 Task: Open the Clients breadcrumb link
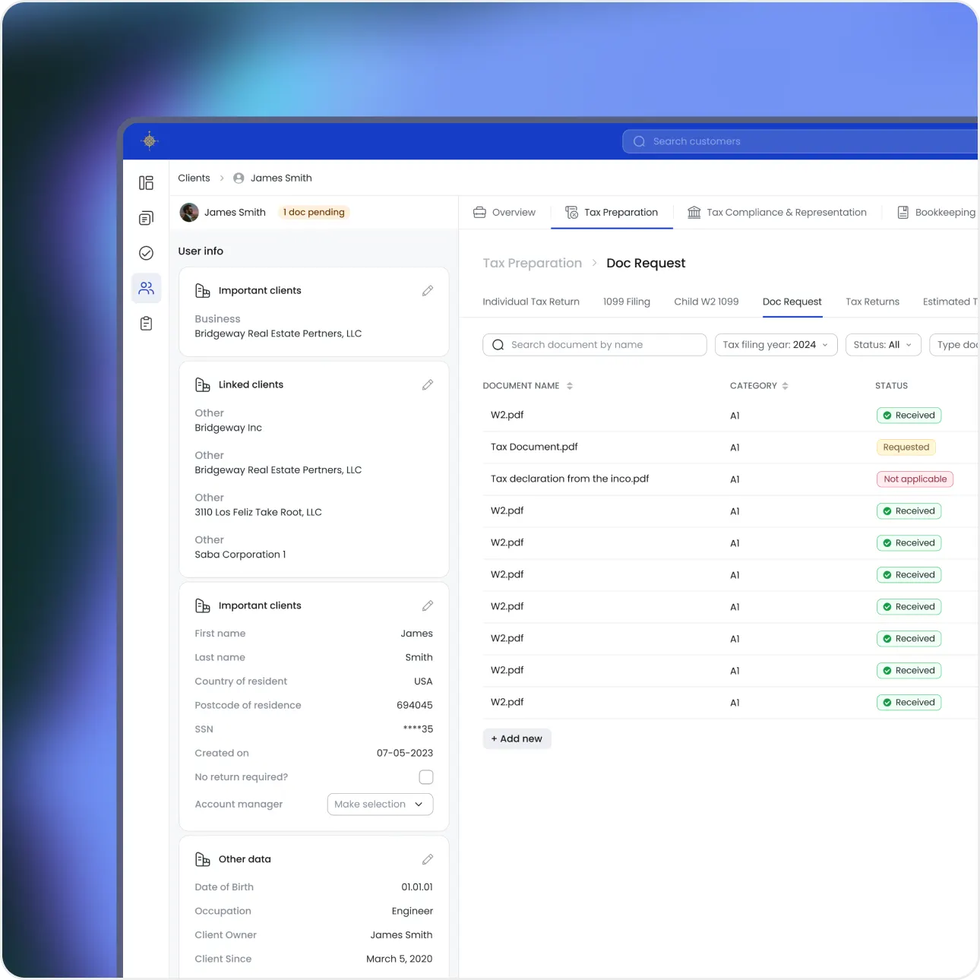click(x=194, y=178)
